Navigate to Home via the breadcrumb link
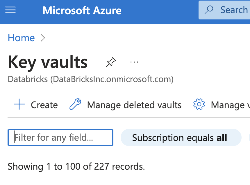The width and height of the screenshot is (250, 185). pos(21,38)
